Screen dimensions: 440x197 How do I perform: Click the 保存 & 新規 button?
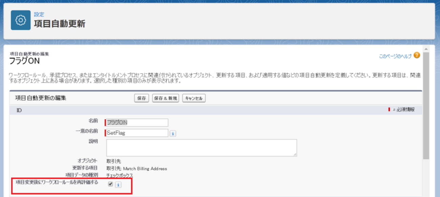click(166, 98)
